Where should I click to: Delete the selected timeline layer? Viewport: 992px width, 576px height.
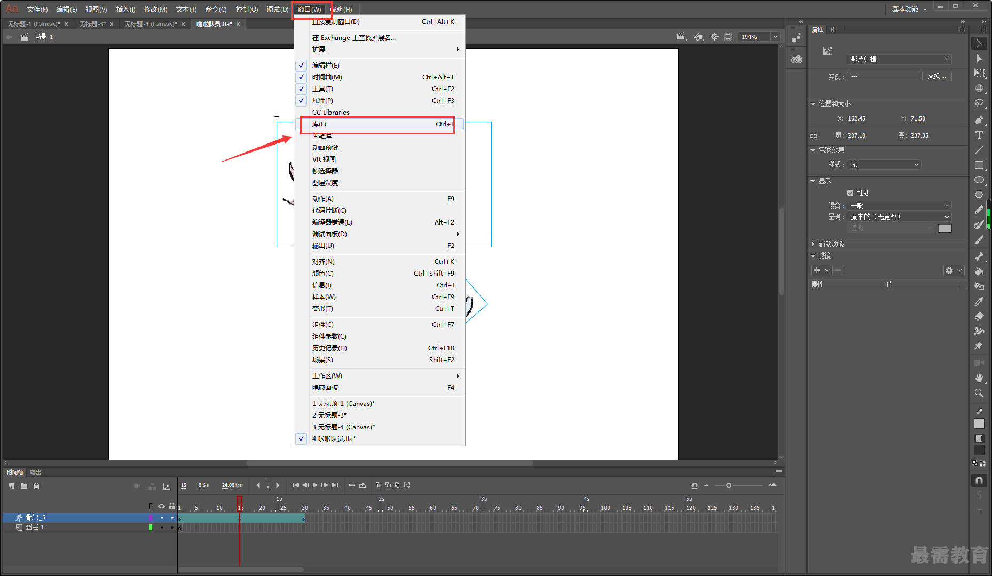click(37, 486)
